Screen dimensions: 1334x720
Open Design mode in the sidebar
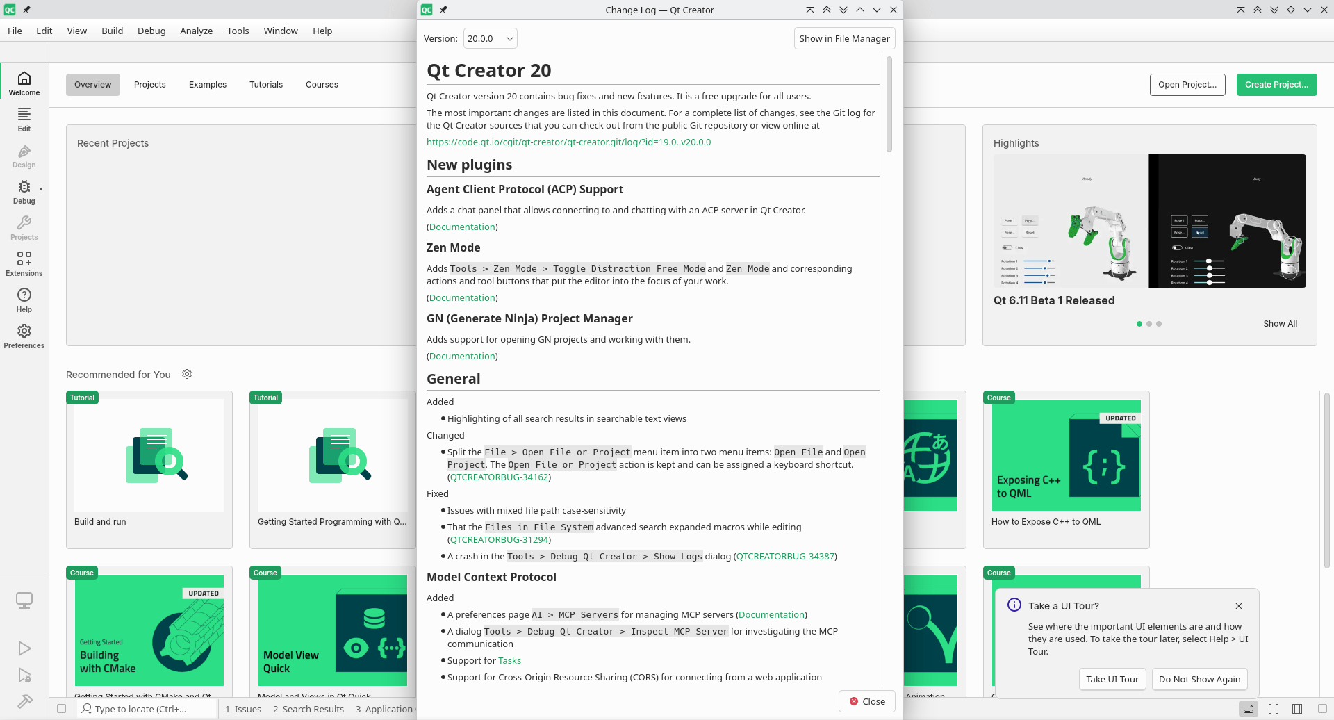tap(24, 155)
